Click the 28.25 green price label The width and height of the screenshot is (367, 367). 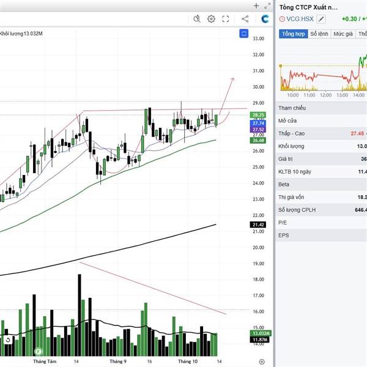click(x=258, y=115)
